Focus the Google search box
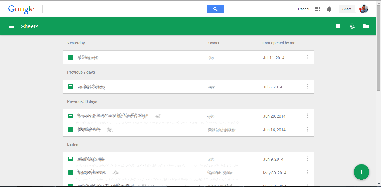The image size is (381, 187). (124, 9)
